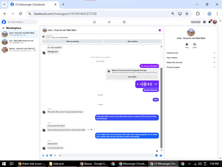222x167 pixels.
Task: Click the address bar URL
Action: click(x=65, y=14)
